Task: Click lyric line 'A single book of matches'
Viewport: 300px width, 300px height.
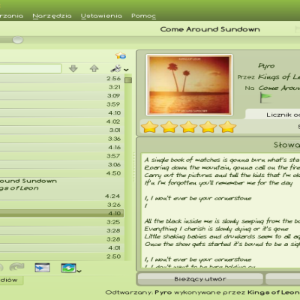Action: [222, 160]
